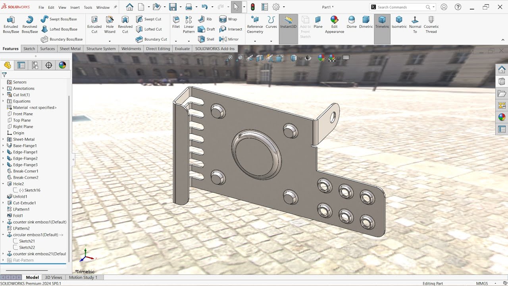Choose Lofted Cut

(149, 29)
